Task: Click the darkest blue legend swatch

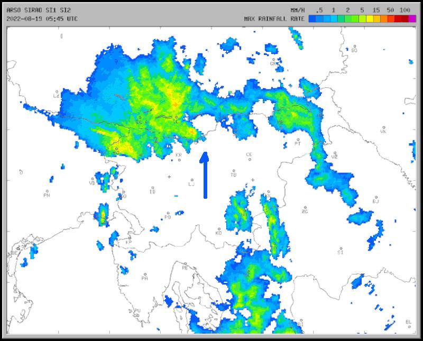Action: 312,19
